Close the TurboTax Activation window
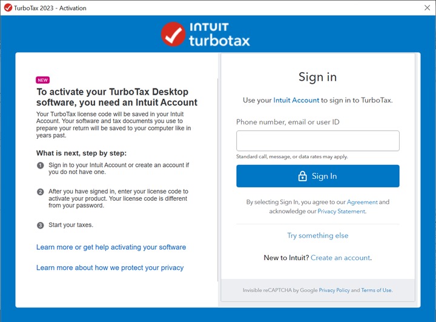436x322 pixels. (427, 8)
